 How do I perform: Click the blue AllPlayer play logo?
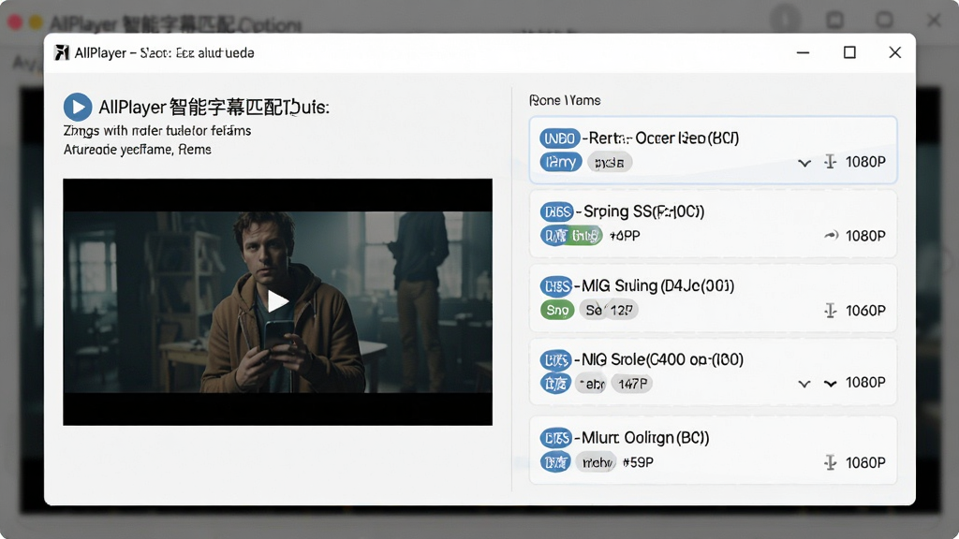(78, 108)
